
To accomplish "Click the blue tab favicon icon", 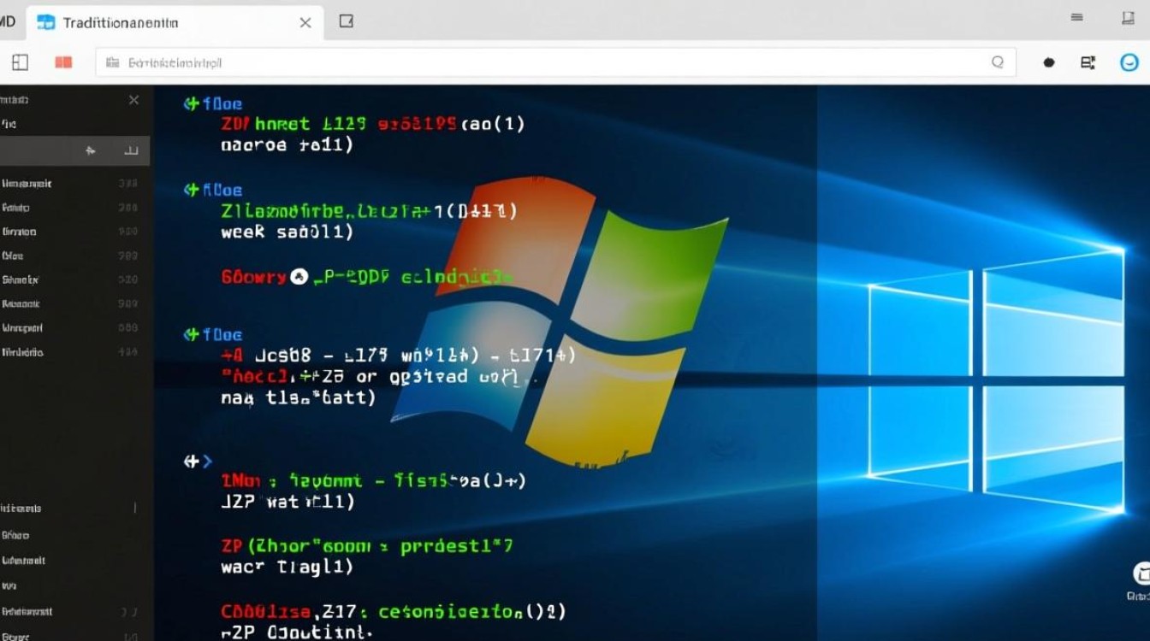I will tap(46, 22).
